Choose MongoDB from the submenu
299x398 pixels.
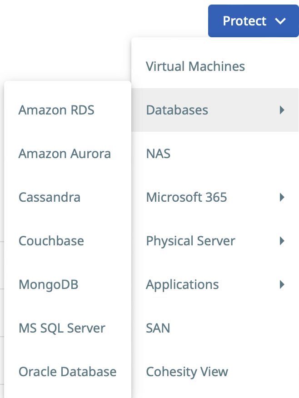point(49,284)
